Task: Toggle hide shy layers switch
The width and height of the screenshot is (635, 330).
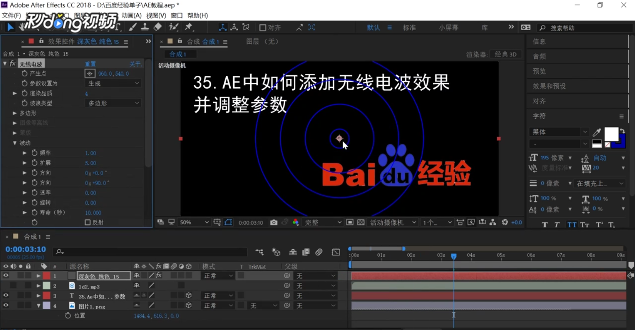Action: [x=293, y=252]
